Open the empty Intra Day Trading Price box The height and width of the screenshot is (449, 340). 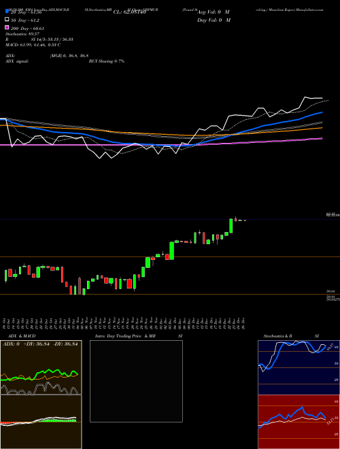pos(136,381)
